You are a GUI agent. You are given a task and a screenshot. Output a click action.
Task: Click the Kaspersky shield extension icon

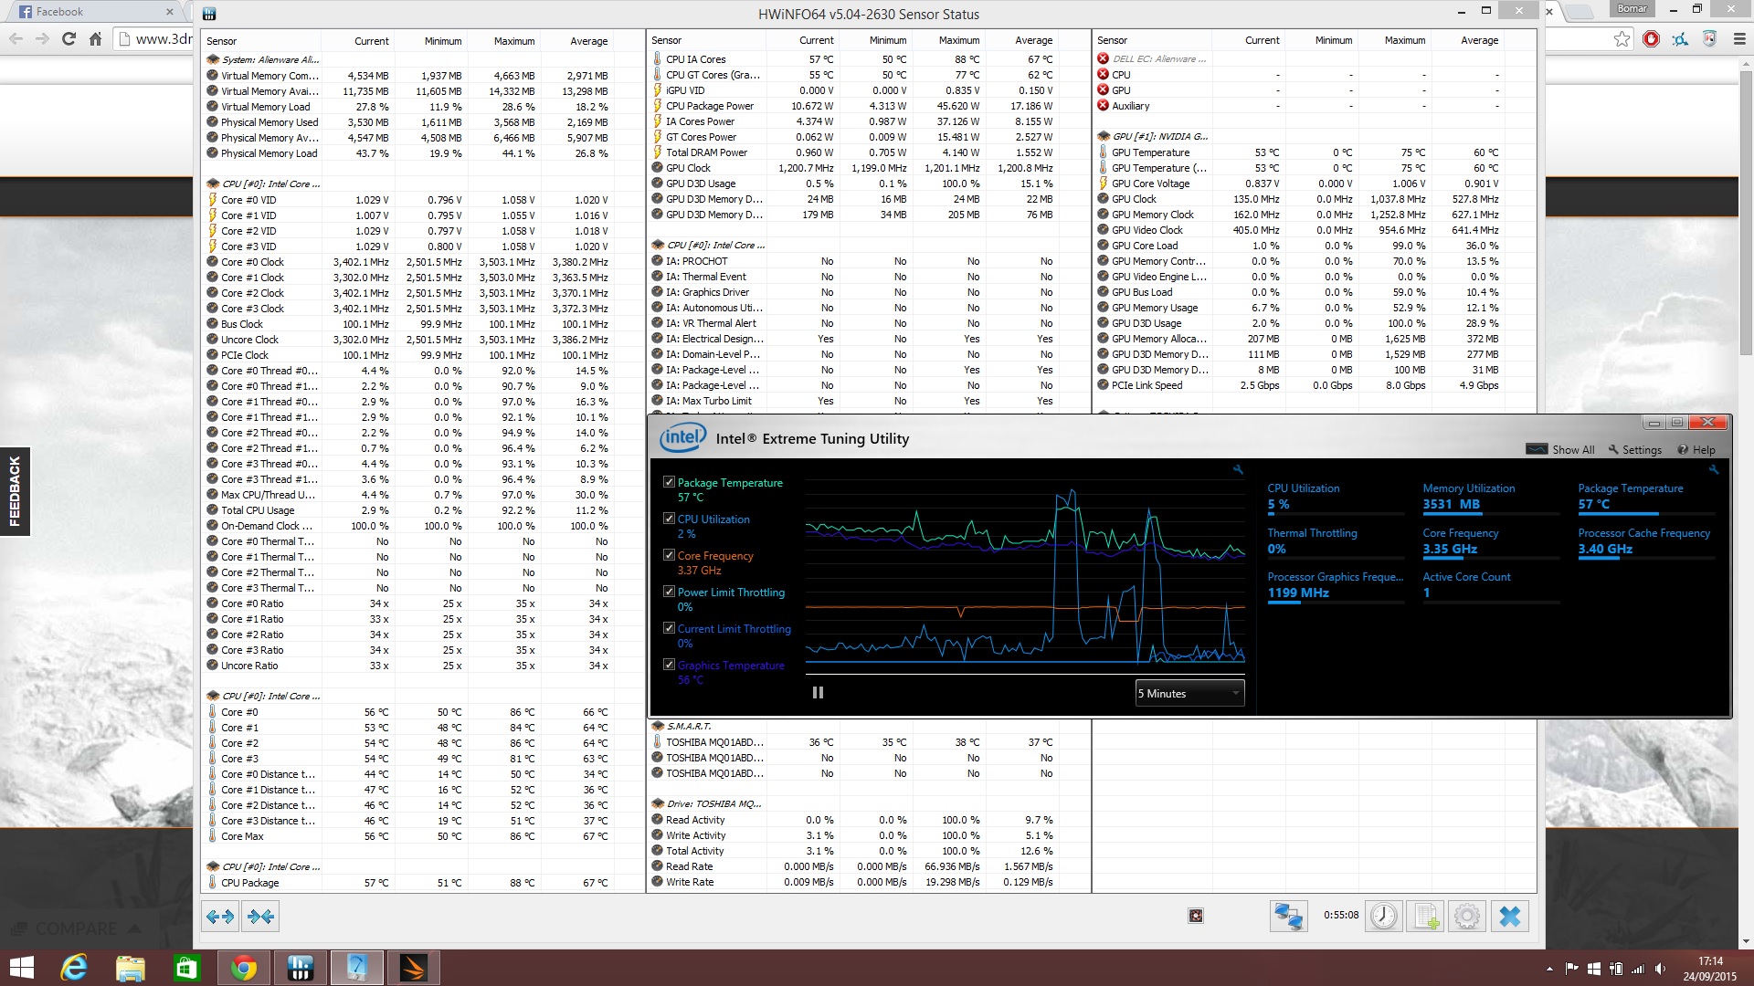coord(1709,38)
